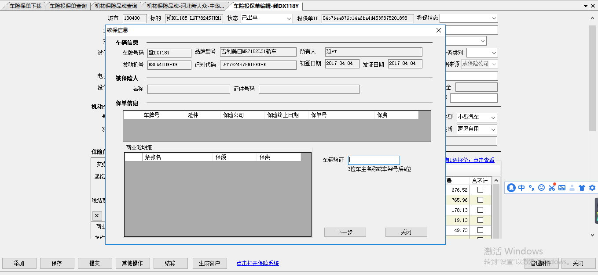Switch to the 机构保险品牌查询 tab
The width and height of the screenshot is (598, 275).
pos(116,6)
